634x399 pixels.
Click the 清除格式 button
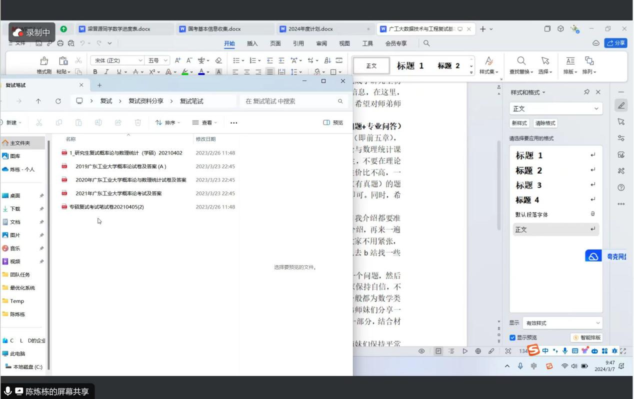(x=545, y=123)
